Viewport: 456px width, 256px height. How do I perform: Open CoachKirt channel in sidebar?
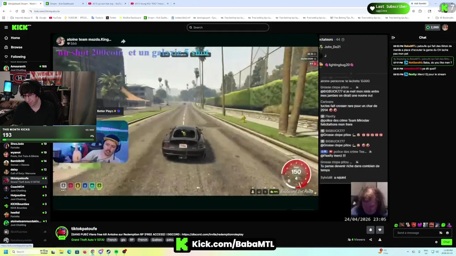[x=25, y=188]
